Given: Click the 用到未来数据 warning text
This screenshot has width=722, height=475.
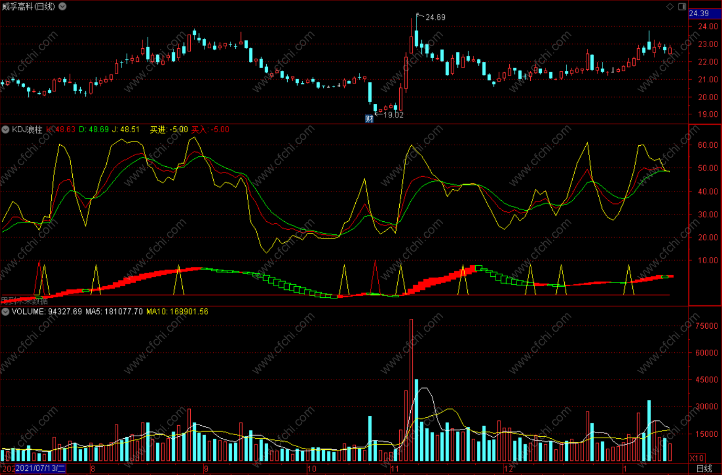Looking at the screenshot, I should click(x=24, y=300).
